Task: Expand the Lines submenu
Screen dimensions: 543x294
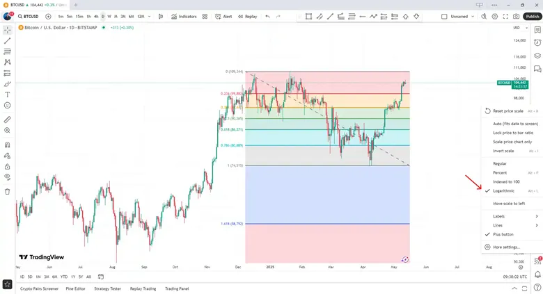Action: (x=512, y=225)
